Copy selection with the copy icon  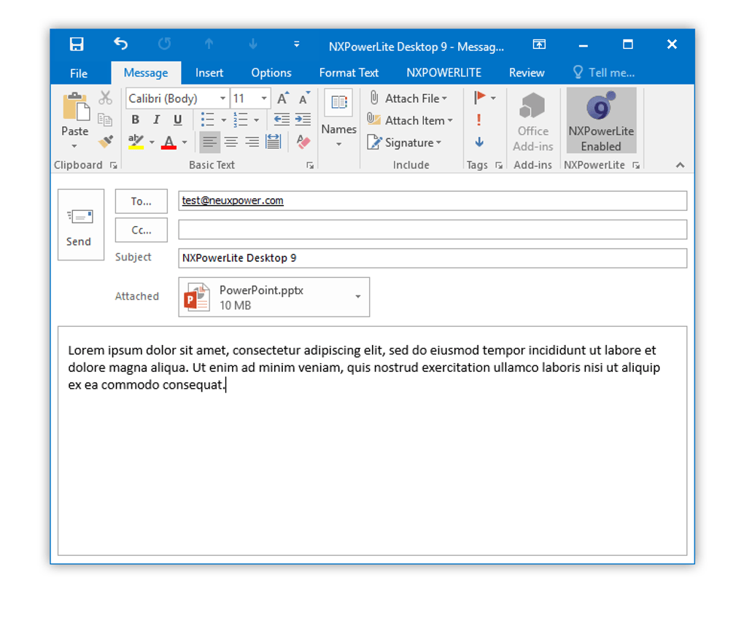105,120
